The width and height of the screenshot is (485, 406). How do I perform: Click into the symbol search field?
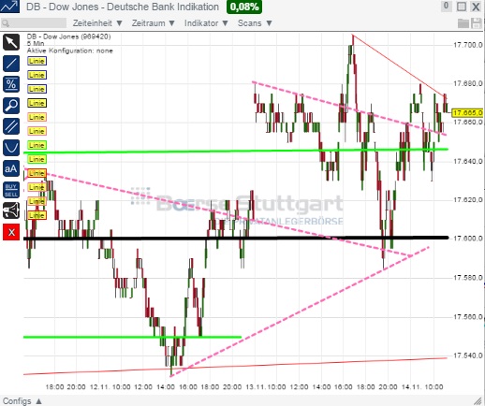point(34,23)
